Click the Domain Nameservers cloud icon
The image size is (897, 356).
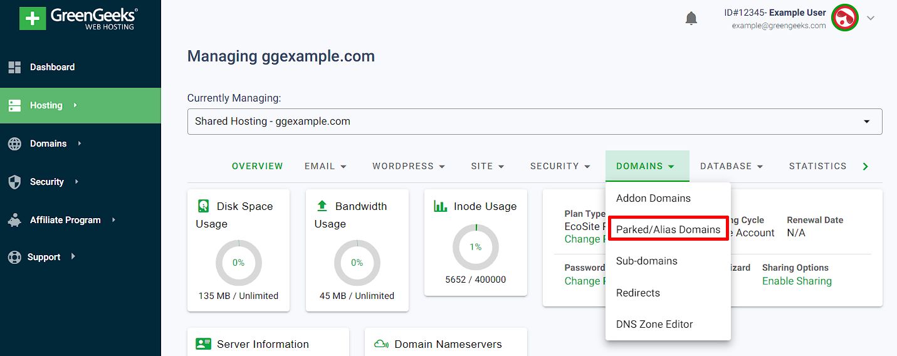381,343
